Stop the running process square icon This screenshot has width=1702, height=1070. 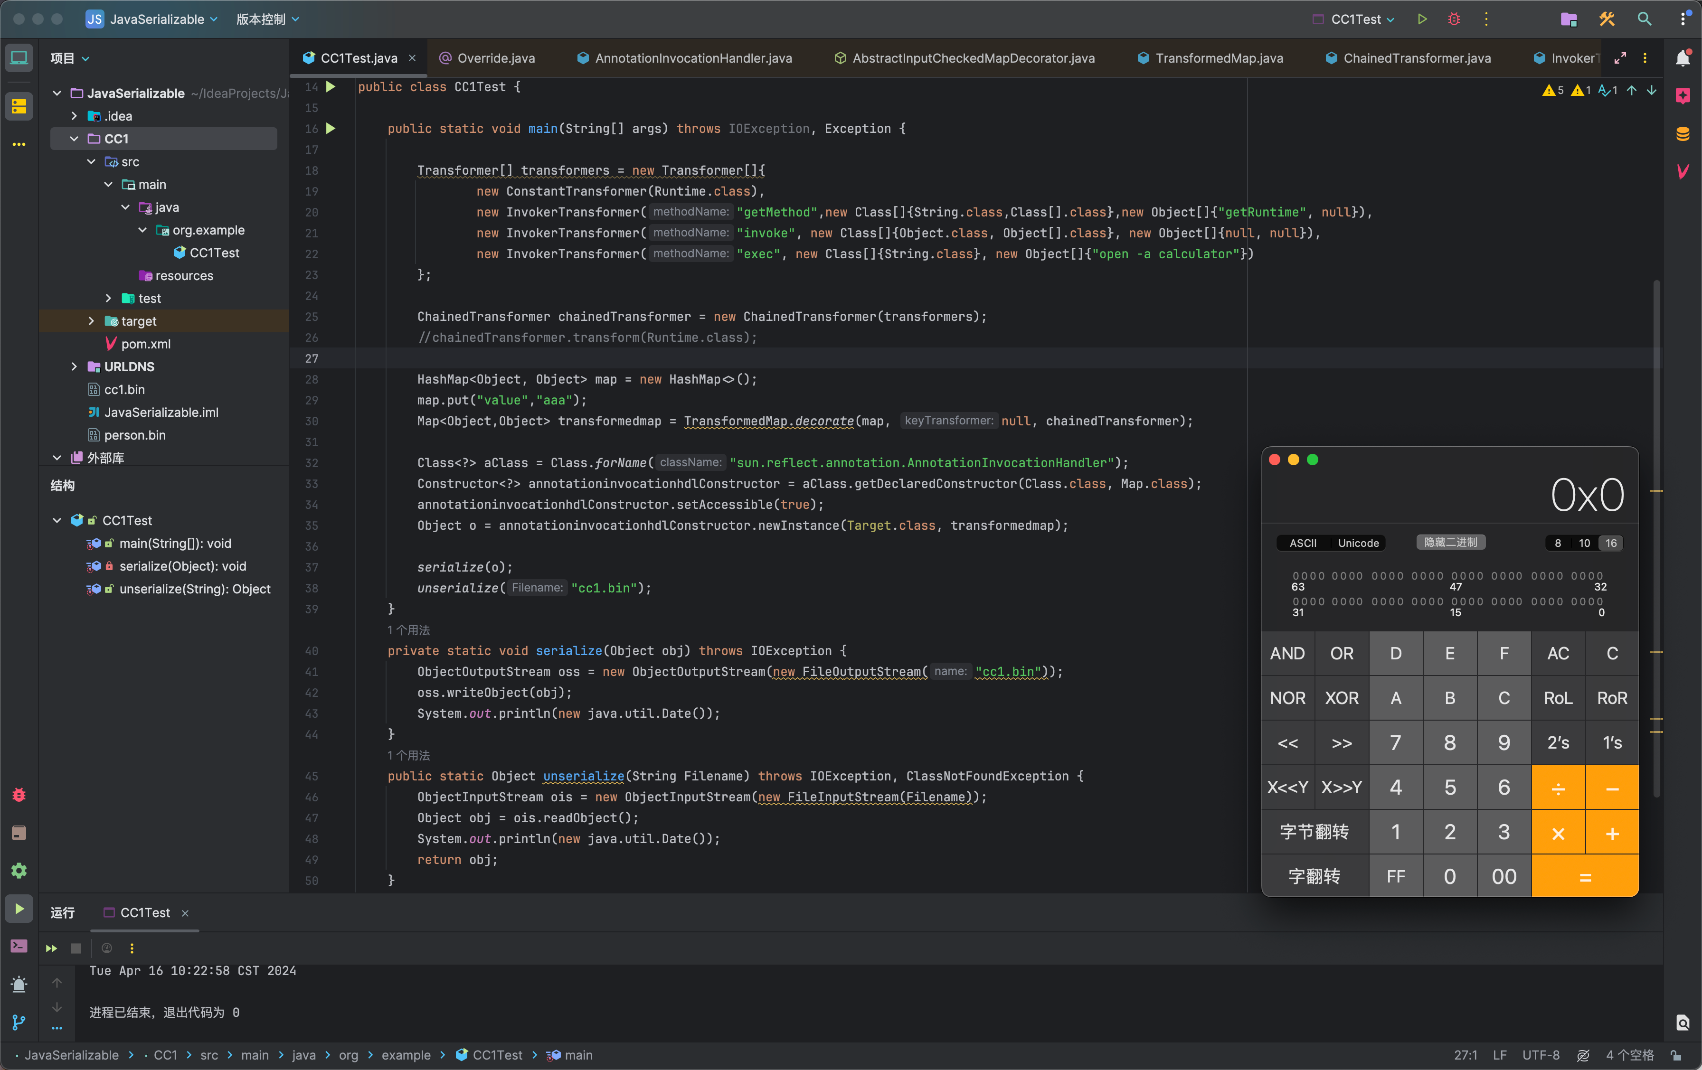pos(76,948)
